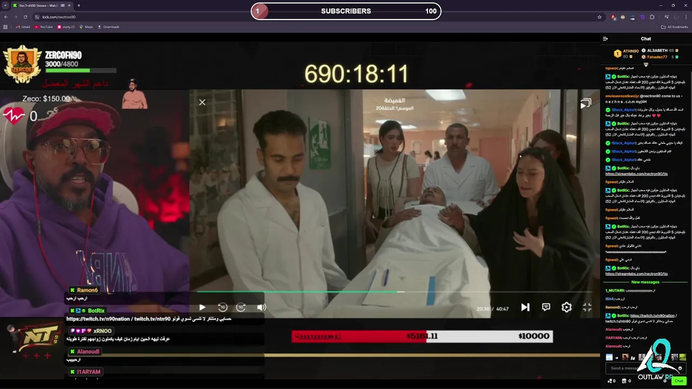Image resolution: width=692 pixels, height=389 pixels.
Task: Pick the first quick emote above message box
Action: (609, 357)
